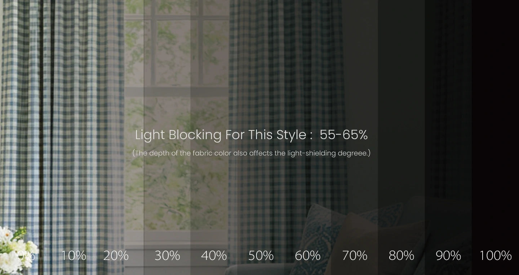Click the fabric color depth note text
The width and height of the screenshot is (519, 275).
pos(251,153)
